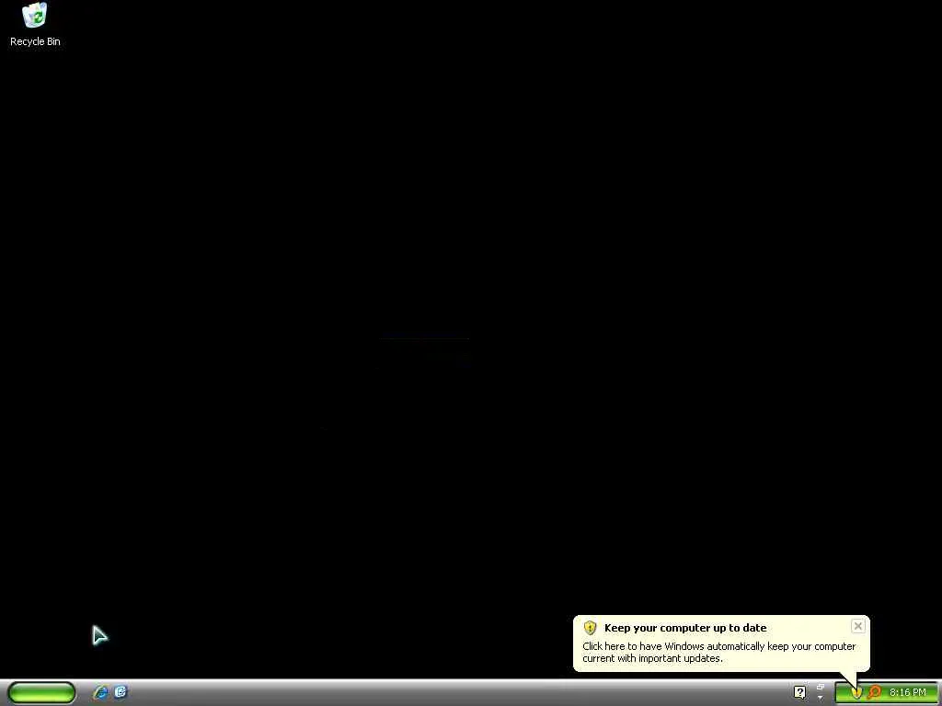Image resolution: width=942 pixels, height=706 pixels.
Task: Click the small restore icon above the taskbar arrow
Action: click(x=821, y=687)
